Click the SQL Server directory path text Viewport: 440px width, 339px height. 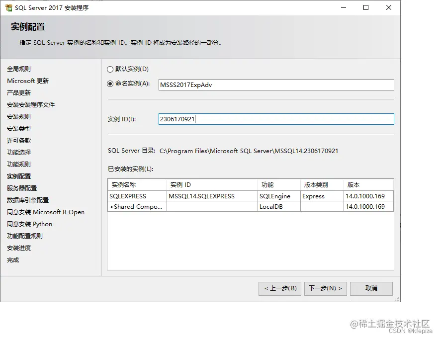[x=249, y=151]
